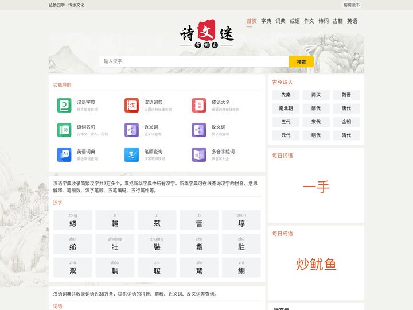413x310 pixels.
Task: Open the 诗词 navigation tab
Action: (x=324, y=21)
